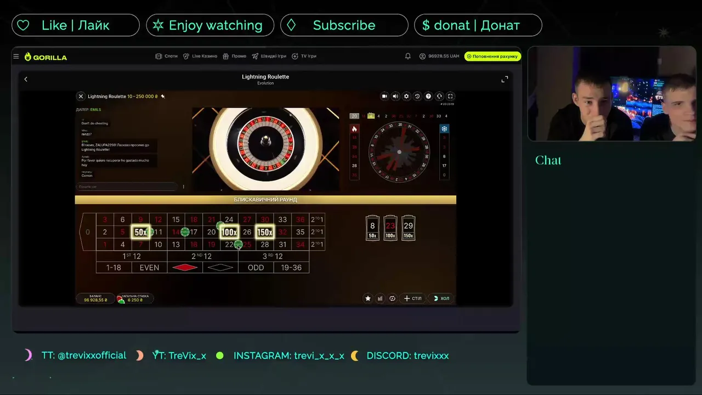Viewport: 702px width, 395px height.
Task: Click the ХОЛ lobby button
Action: point(441,298)
